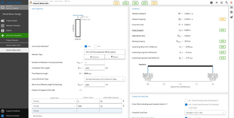Select No - Show Envelope Plots option
Screen dimensions: 234x118
pyautogui.click(x=186, y=100)
